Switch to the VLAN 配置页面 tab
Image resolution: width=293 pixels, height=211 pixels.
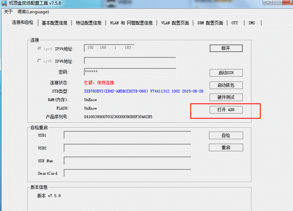pyautogui.click(x=175, y=23)
